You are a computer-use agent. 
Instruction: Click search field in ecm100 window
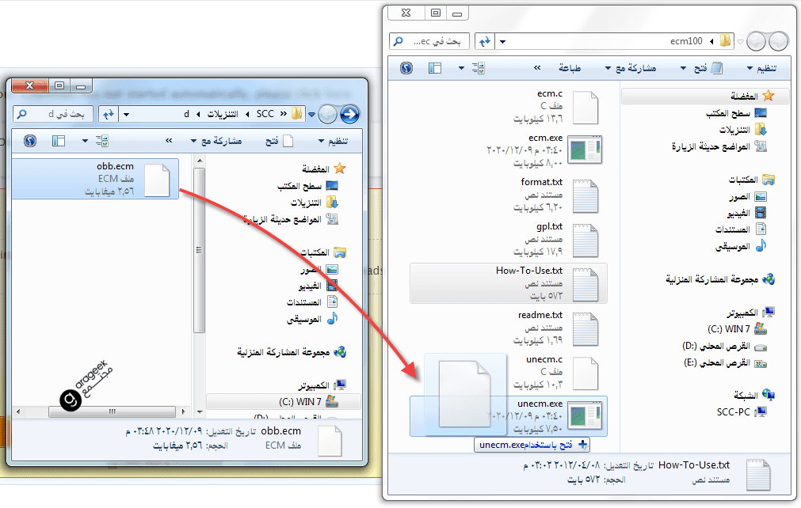click(429, 41)
